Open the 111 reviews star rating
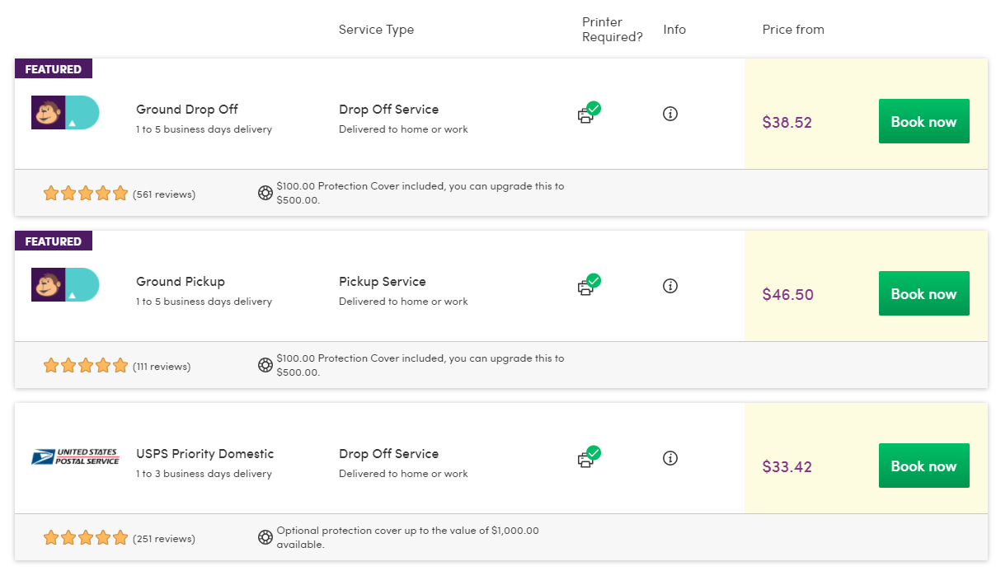This screenshot has height=571, width=996. pos(86,366)
